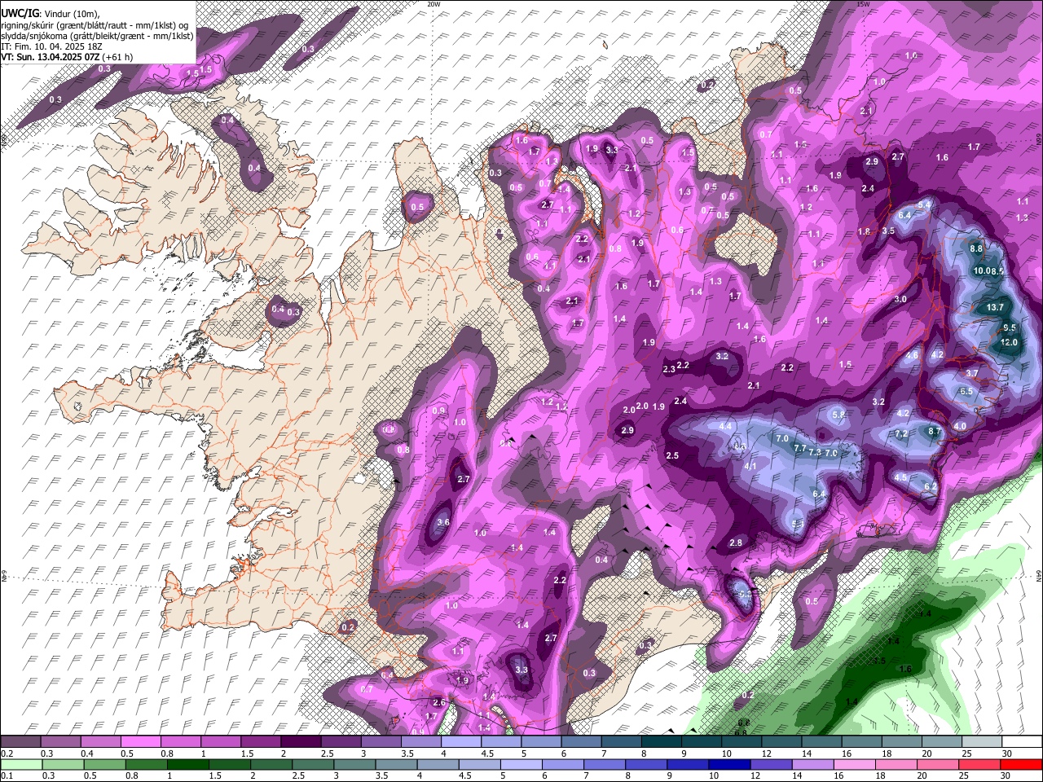The height and width of the screenshot is (782, 1043).
Task: Click the 7.7 value on the glacier area
Action: pyautogui.click(x=799, y=449)
